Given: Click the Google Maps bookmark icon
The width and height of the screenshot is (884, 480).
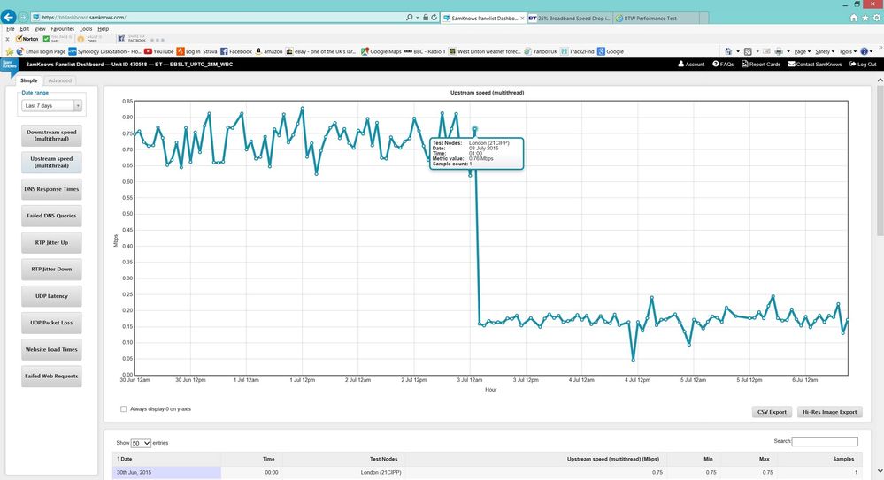Looking at the screenshot, I should click(365, 51).
